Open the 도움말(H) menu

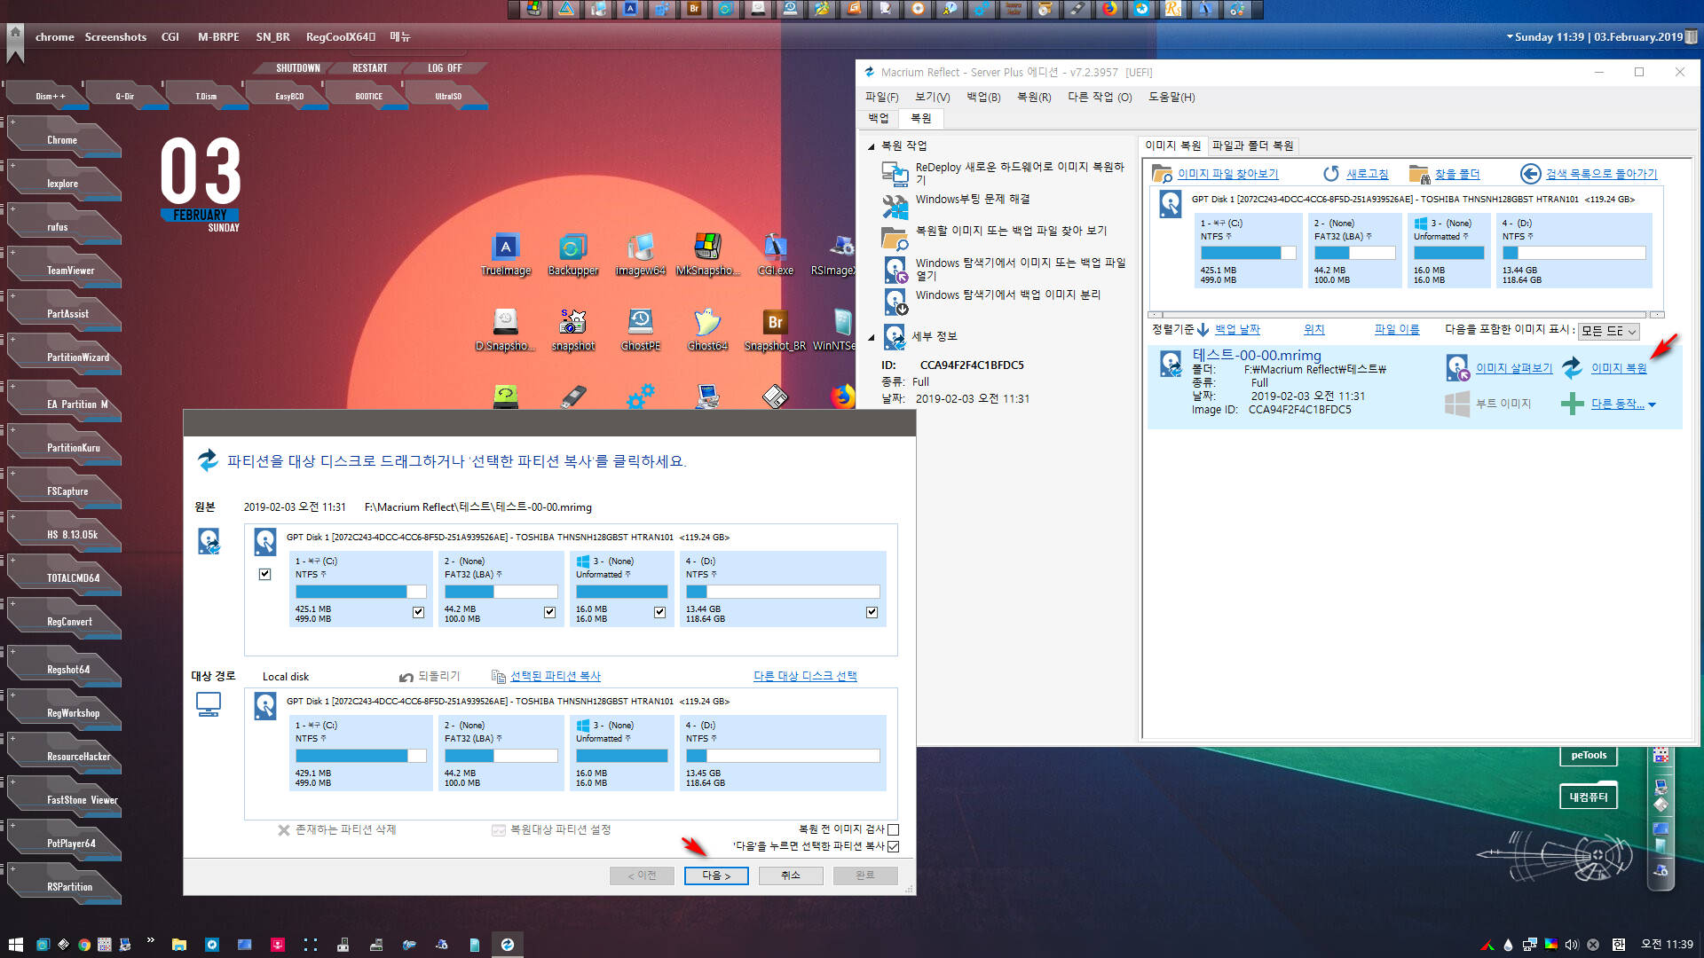tap(1171, 97)
